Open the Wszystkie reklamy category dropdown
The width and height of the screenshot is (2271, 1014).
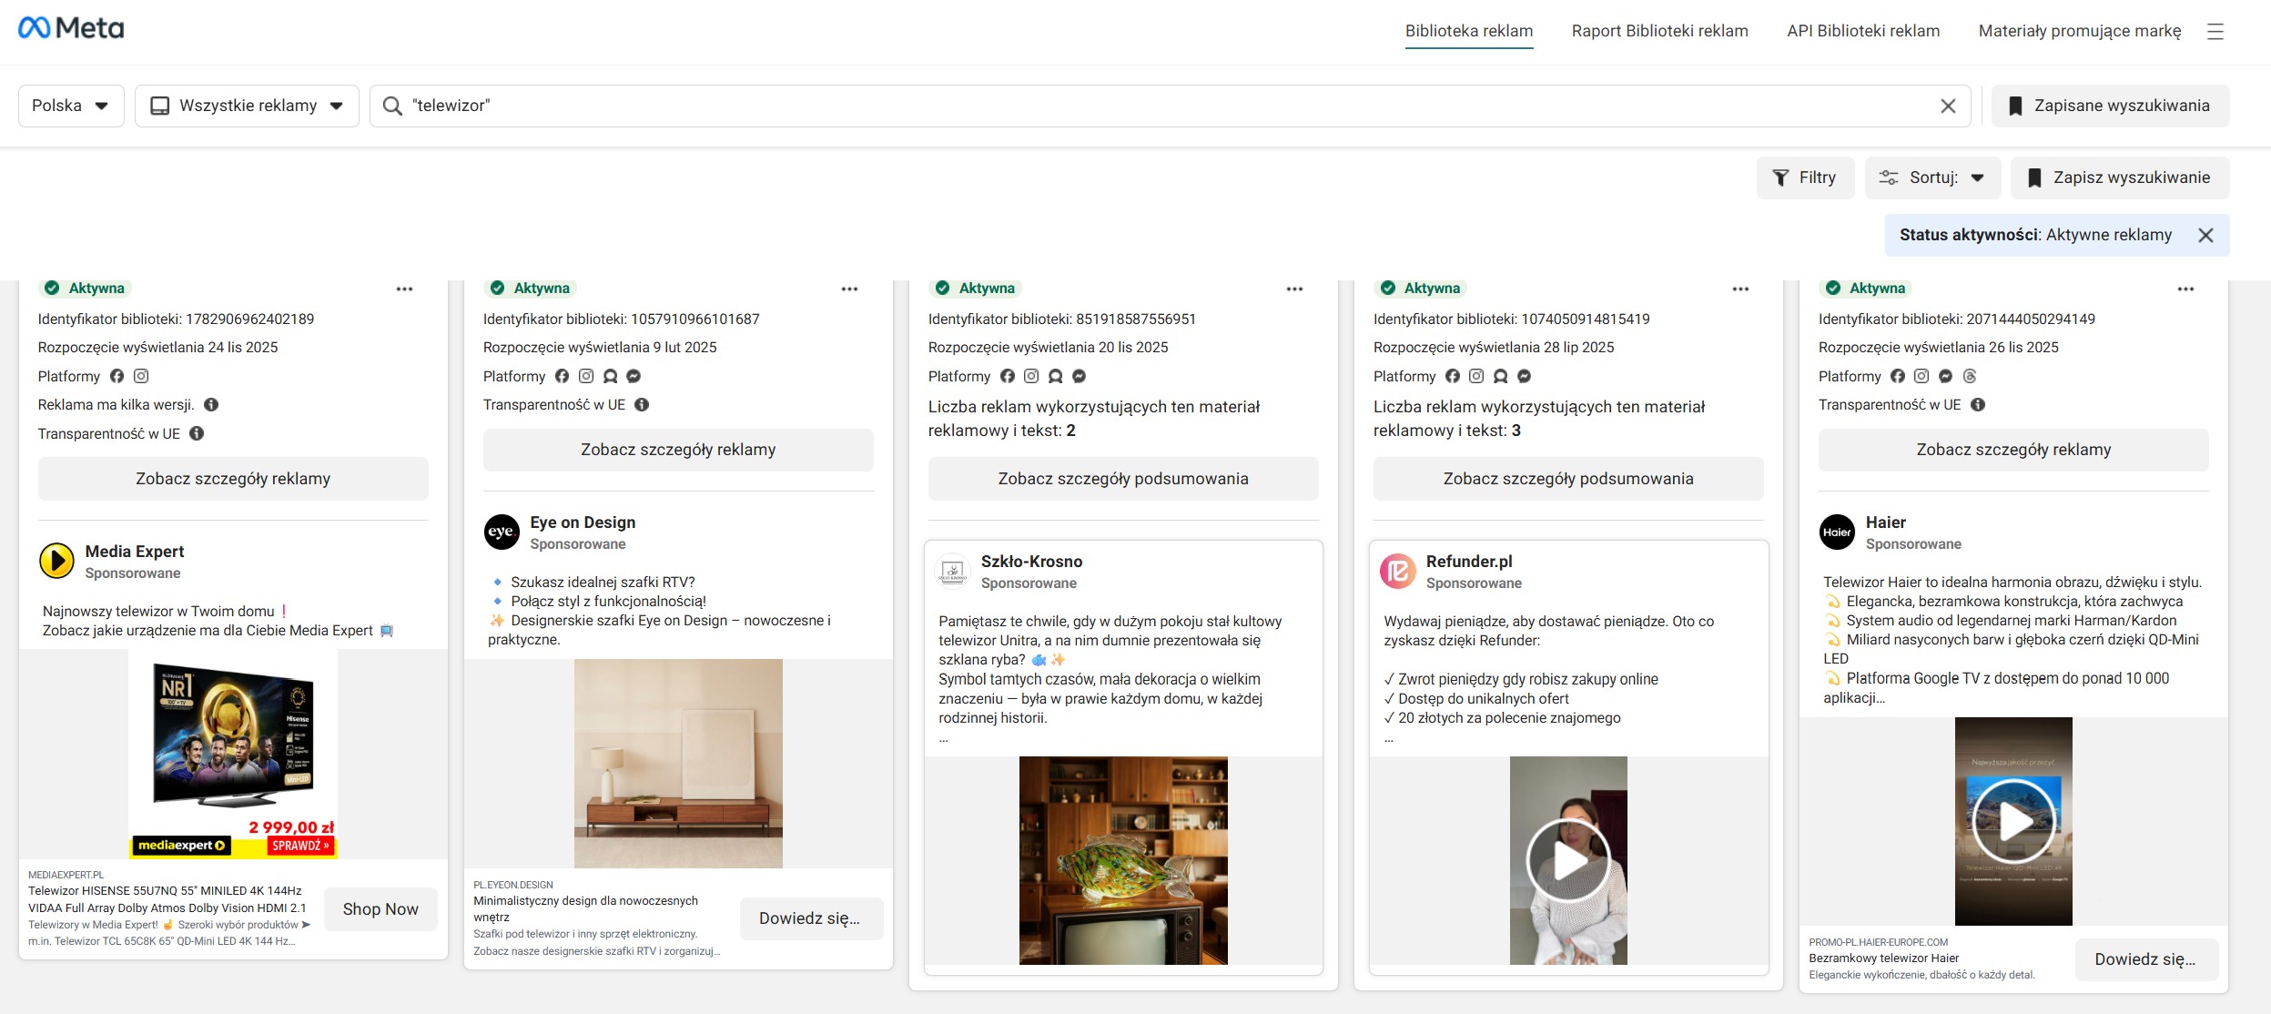(x=247, y=106)
